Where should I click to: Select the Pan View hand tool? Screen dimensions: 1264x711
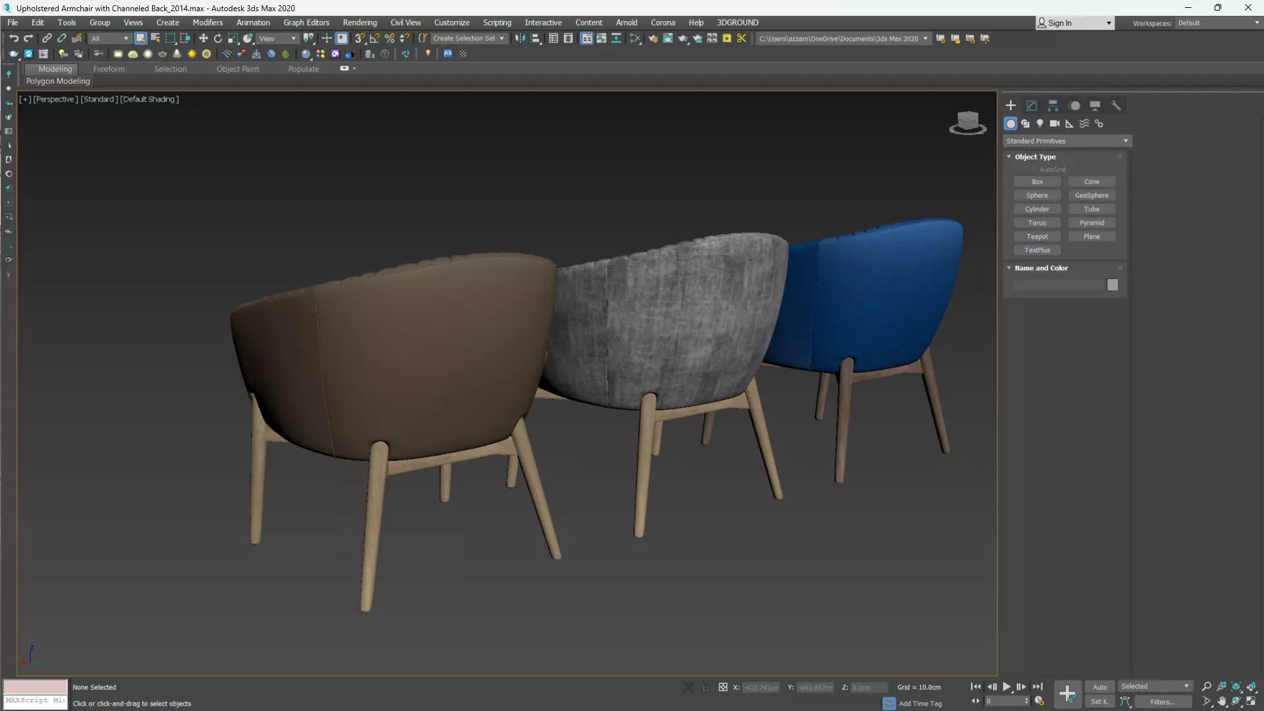coord(1222,702)
